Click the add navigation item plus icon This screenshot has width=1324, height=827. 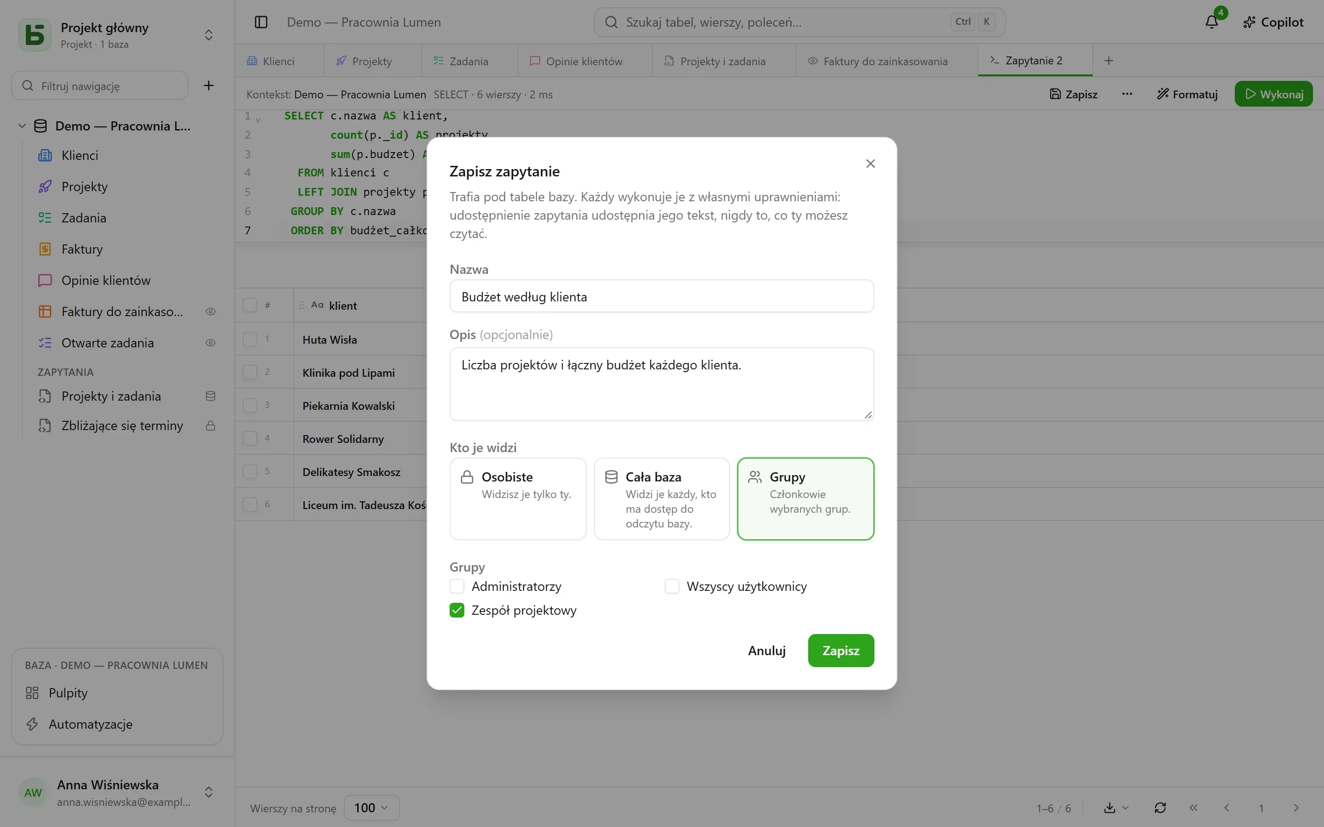[x=208, y=85]
